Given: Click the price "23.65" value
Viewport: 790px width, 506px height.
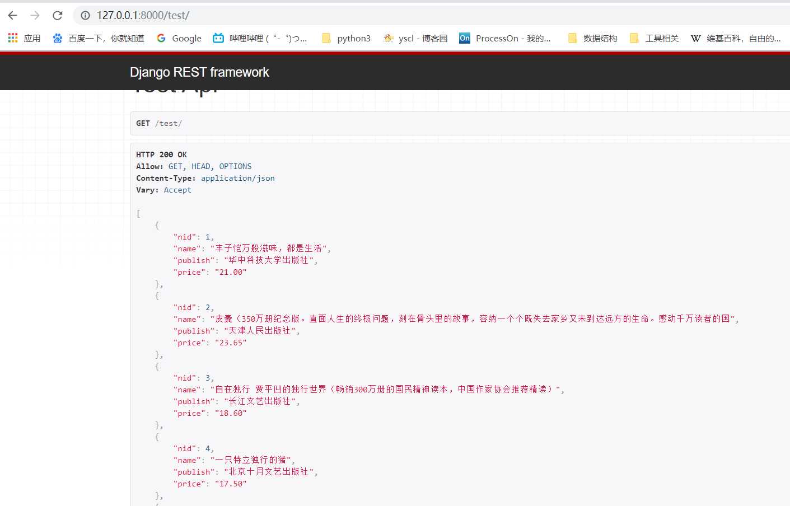Looking at the screenshot, I should pyautogui.click(x=231, y=343).
